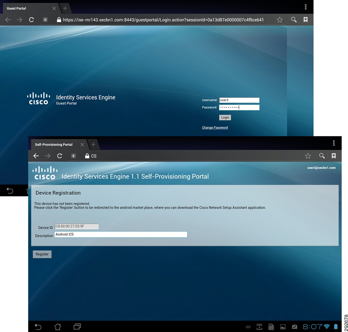
Task: Open bookmarks in the Guest Portal window
Action: tap(306, 20)
